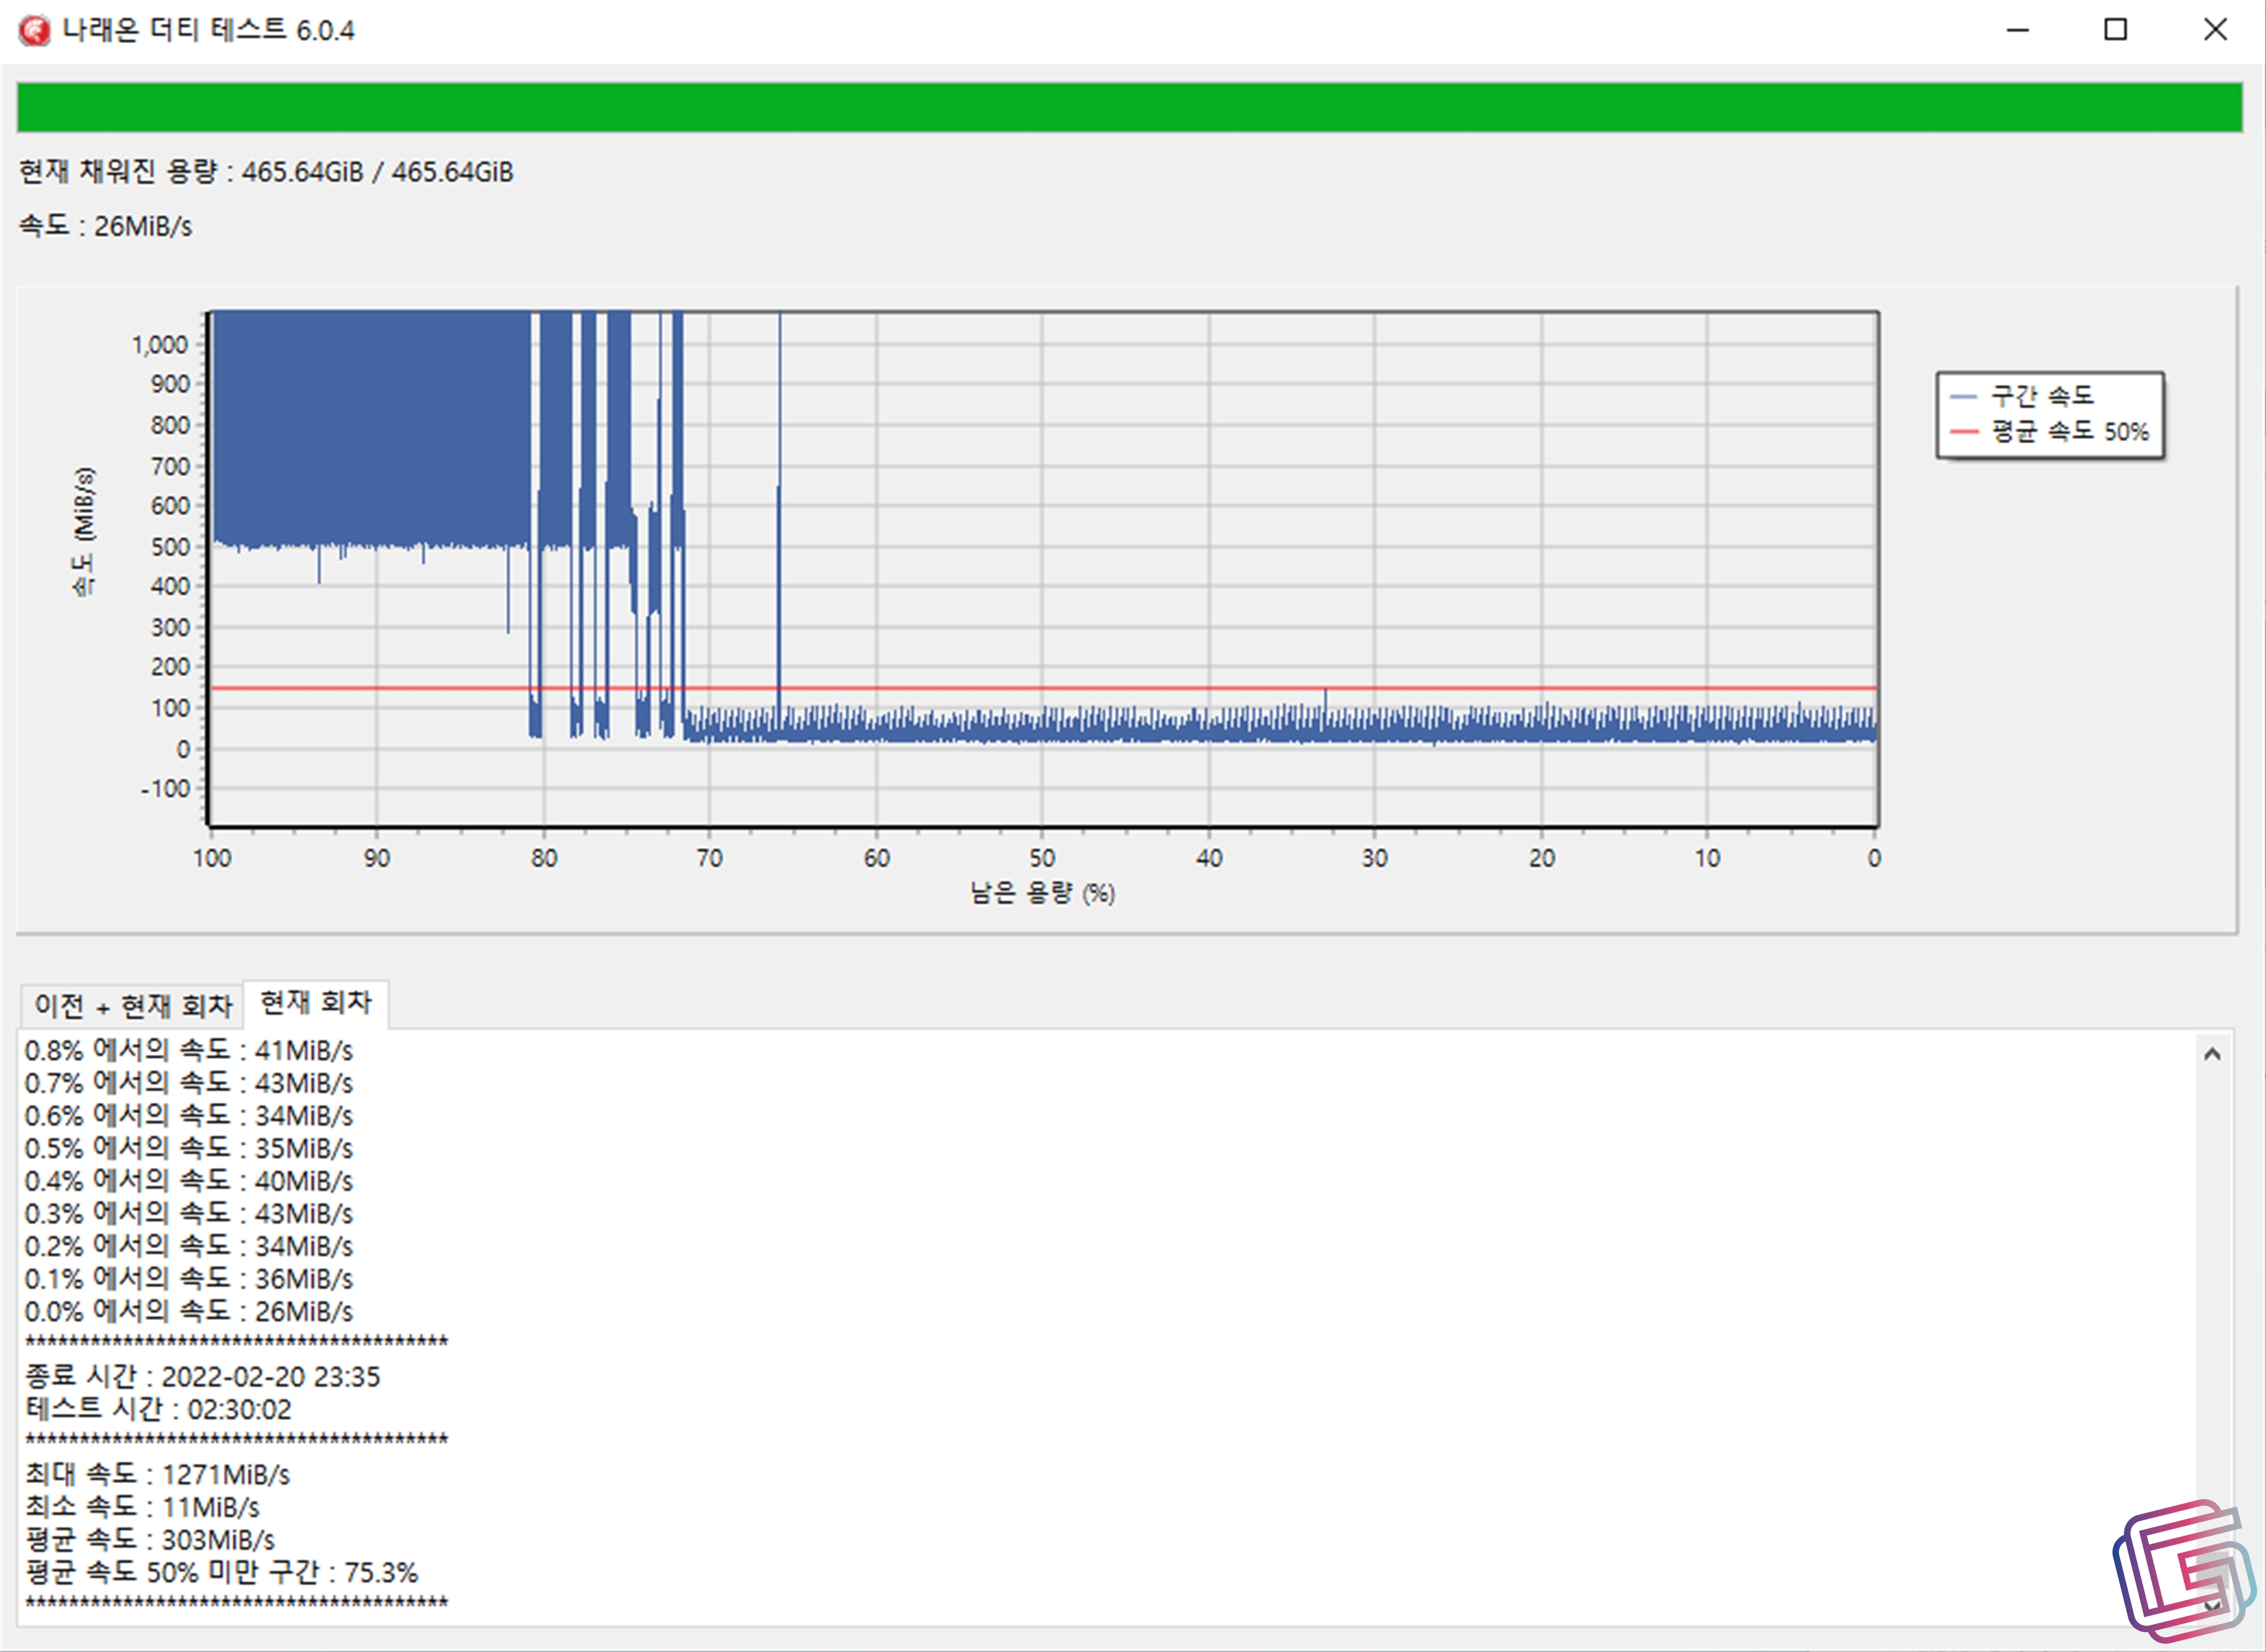Select the 0.7% 에서의 속도 : 43MiB/s line

coord(189,1083)
